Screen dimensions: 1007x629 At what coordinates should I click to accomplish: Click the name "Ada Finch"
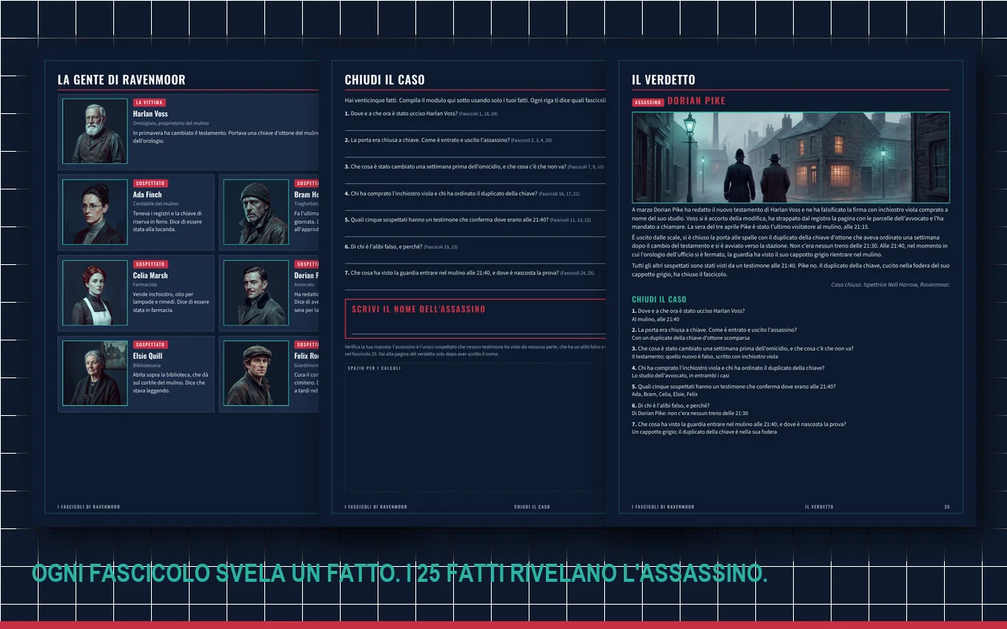point(147,195)
